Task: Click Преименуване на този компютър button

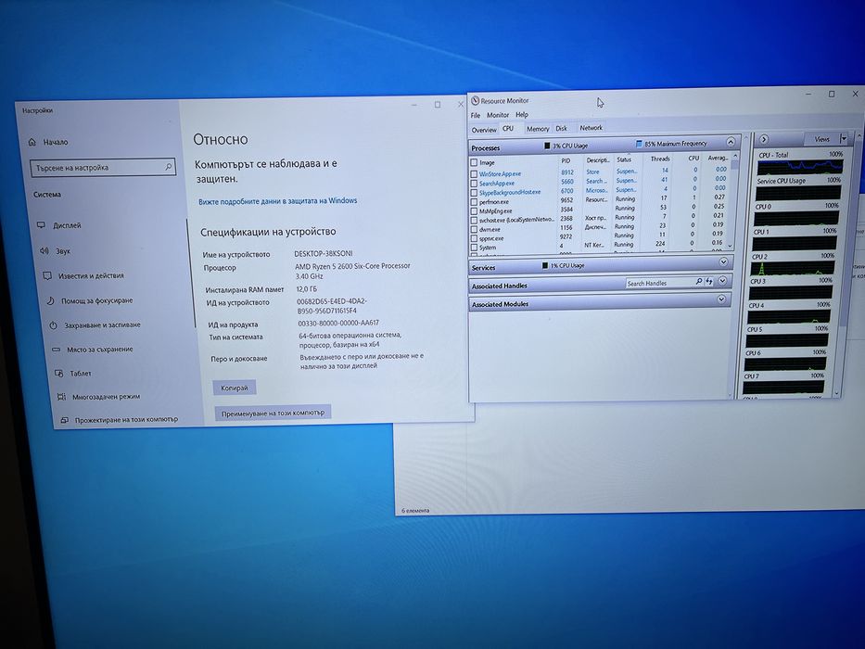Action: pos(273,413)
